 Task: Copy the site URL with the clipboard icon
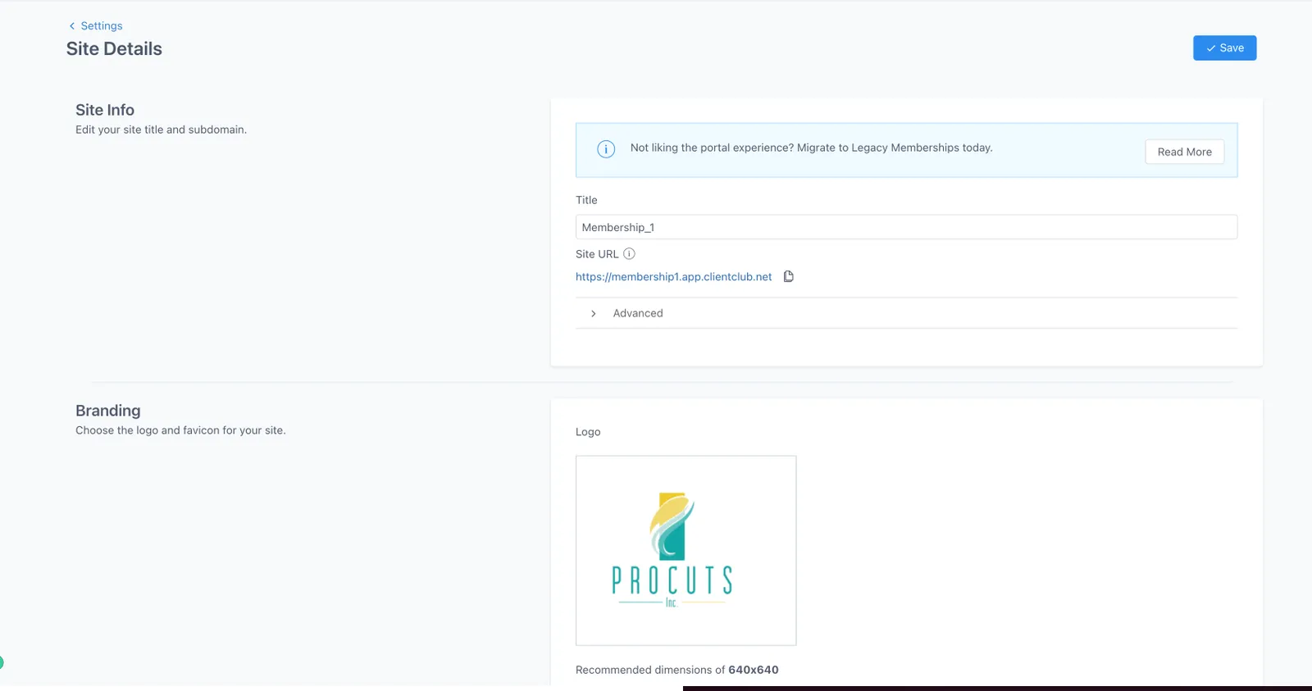[789, 277]
